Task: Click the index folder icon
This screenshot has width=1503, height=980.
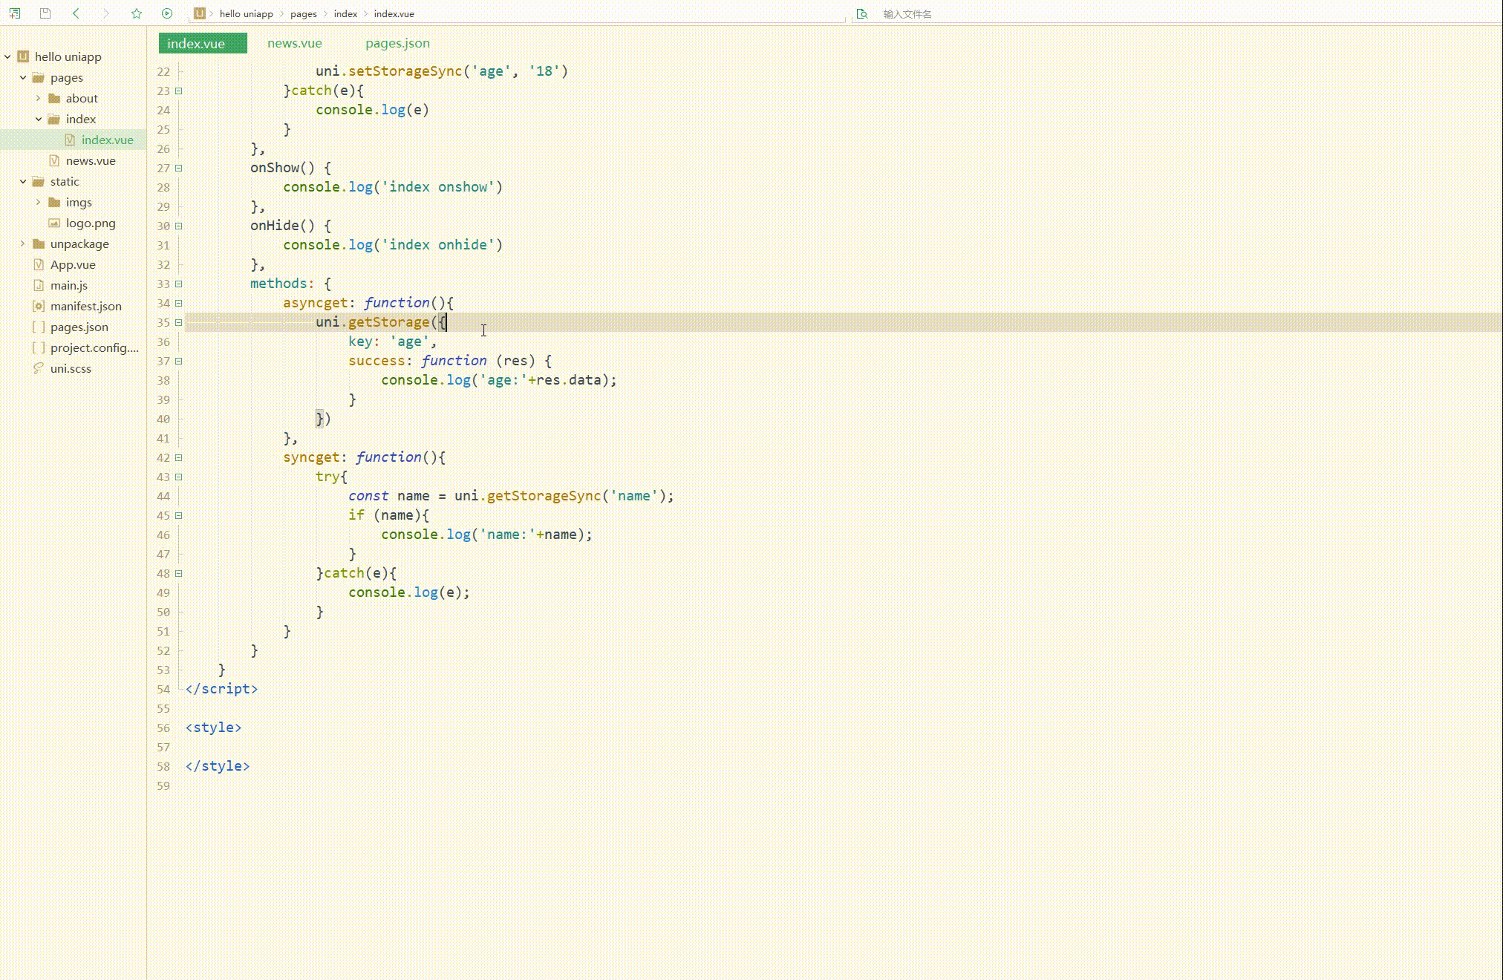Action: [54, 119]
